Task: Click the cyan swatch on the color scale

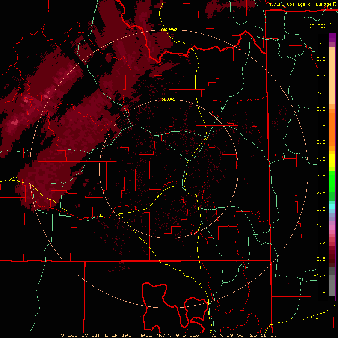Action: (x=332, y=207)
